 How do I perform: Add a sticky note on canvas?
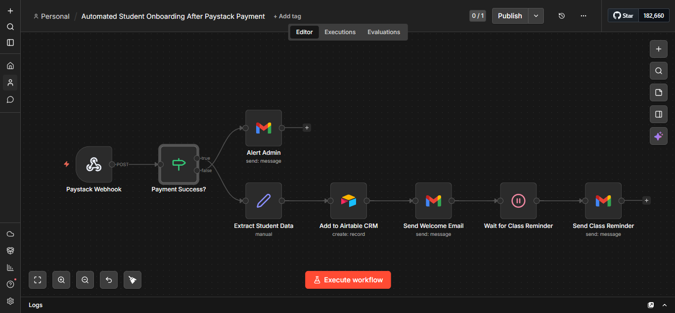[658, 92]
